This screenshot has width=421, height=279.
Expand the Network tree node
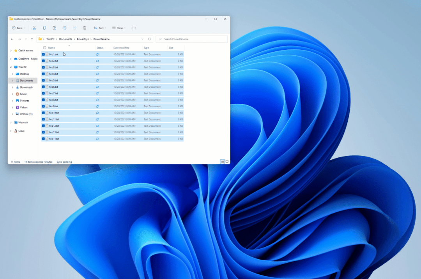pyautogui.click(x=11, y=122)
